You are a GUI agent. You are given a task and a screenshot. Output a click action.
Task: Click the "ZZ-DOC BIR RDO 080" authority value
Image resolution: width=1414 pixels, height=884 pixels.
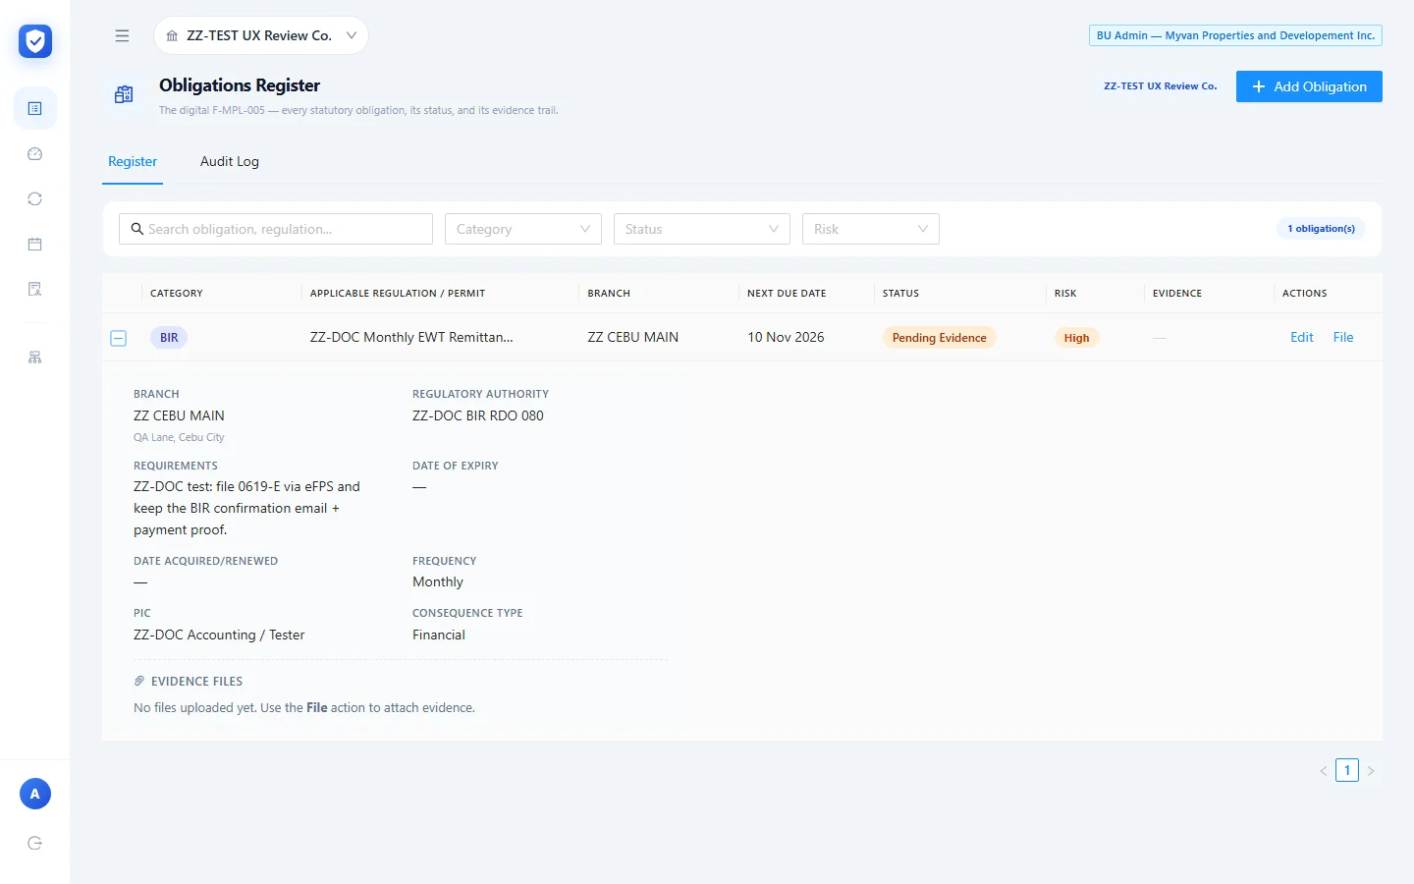pos(478,415)
